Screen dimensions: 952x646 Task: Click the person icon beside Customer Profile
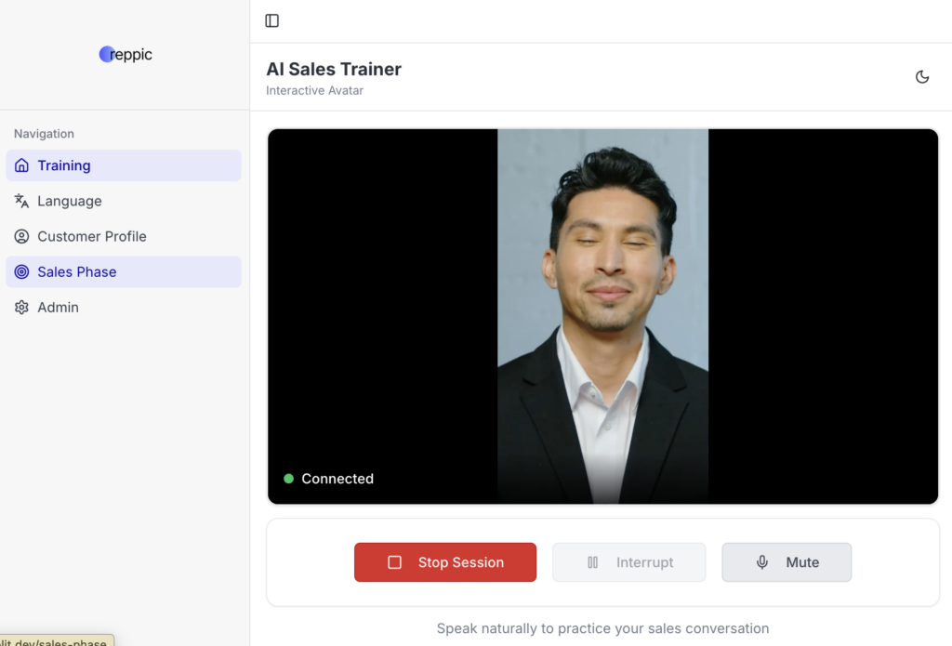[x=22, y=236]
